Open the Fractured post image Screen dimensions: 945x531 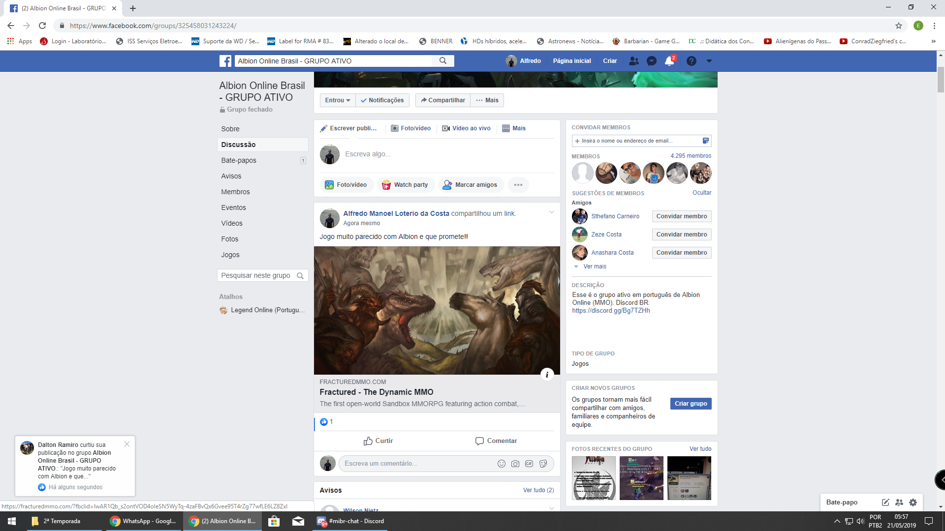(x=437, y=310)
